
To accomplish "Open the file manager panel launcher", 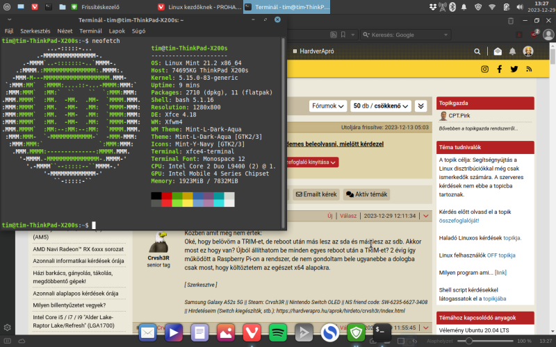I will point(63,7).
